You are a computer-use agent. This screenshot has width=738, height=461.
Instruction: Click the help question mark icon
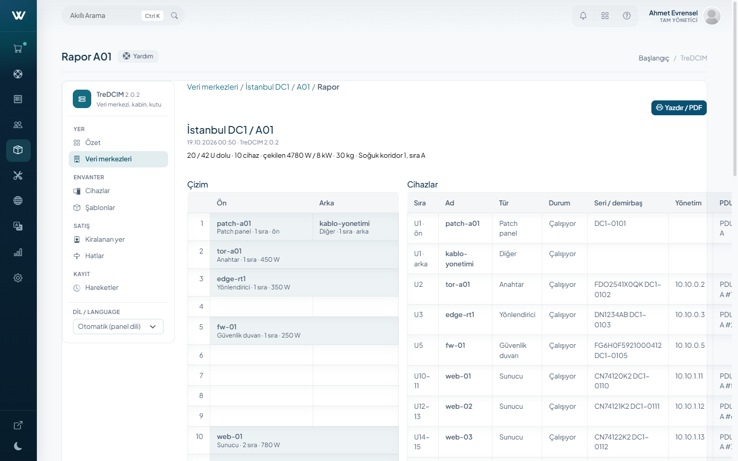(627, 16)
